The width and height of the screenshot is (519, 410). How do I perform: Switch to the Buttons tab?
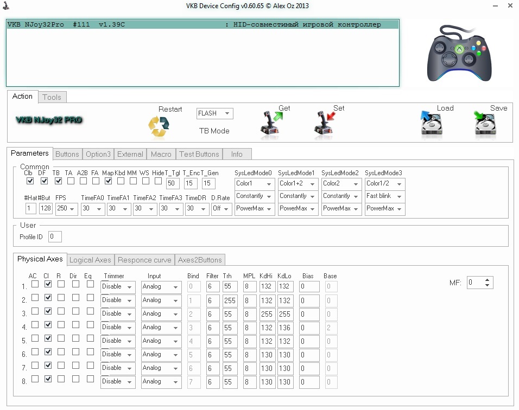[67, 154]
